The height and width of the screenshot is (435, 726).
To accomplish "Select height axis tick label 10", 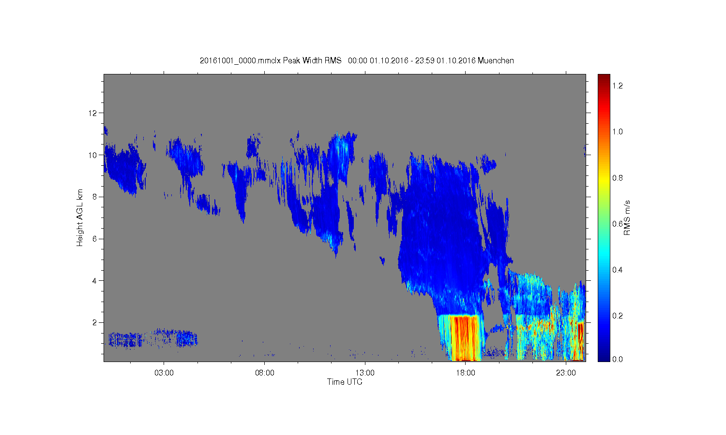I will [93, 155].
